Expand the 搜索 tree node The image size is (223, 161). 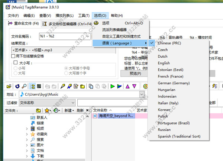pyautogui.click(x=27, y=140)
